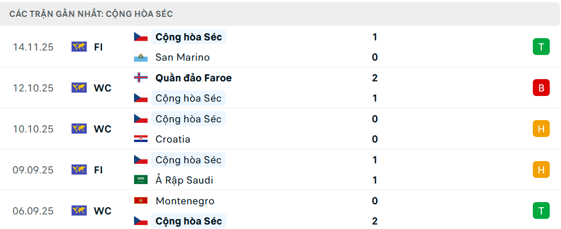Click the green T badge for San Marino match
Image resolution: width=561 pixels, height=229 pixels.
541,47
